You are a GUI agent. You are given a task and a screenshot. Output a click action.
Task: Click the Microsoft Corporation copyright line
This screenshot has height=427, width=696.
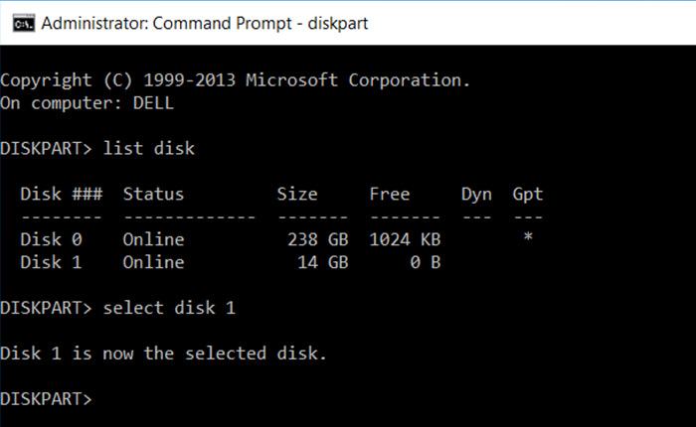[235, 80]
